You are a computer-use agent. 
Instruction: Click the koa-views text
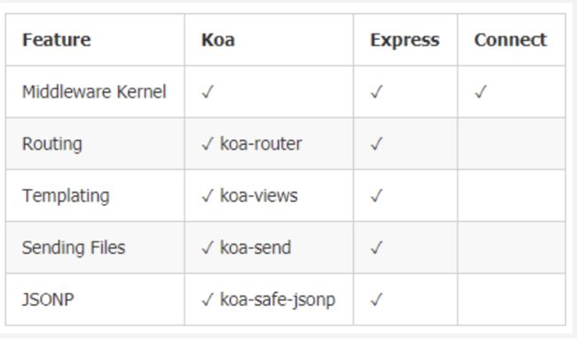coord(258,195)
